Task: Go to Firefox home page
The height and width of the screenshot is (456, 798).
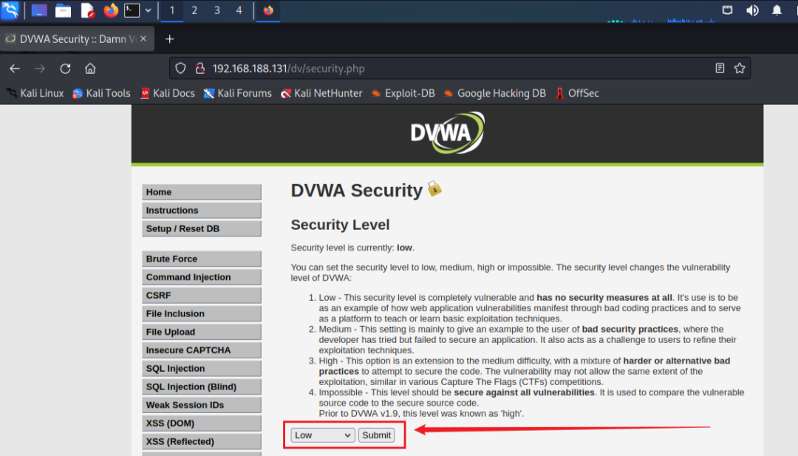Action: pos(90,68)
